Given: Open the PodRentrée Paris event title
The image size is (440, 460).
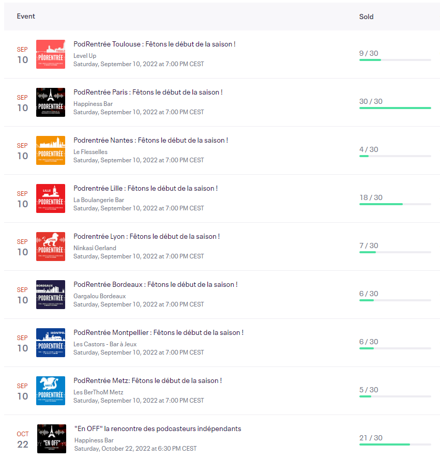Looking at the screenshot, I should 148,92.
